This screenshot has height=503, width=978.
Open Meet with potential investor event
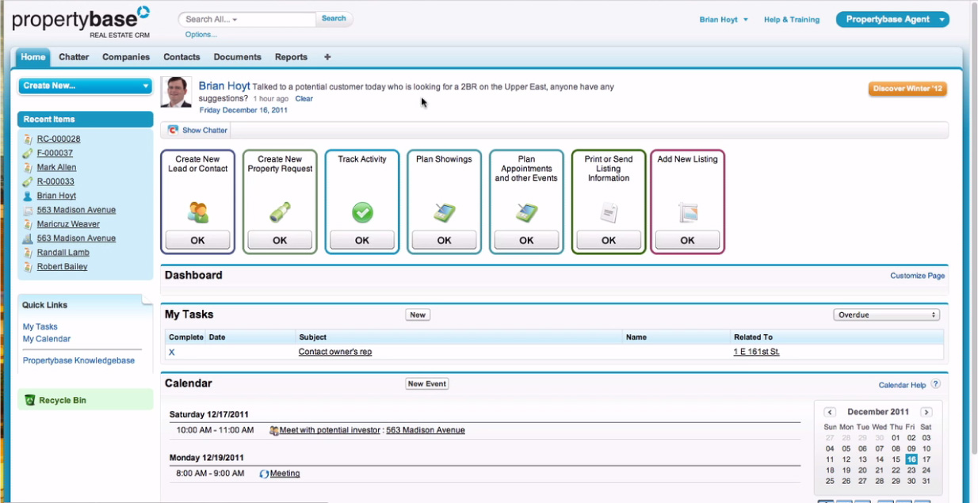[x=330, y=431]
